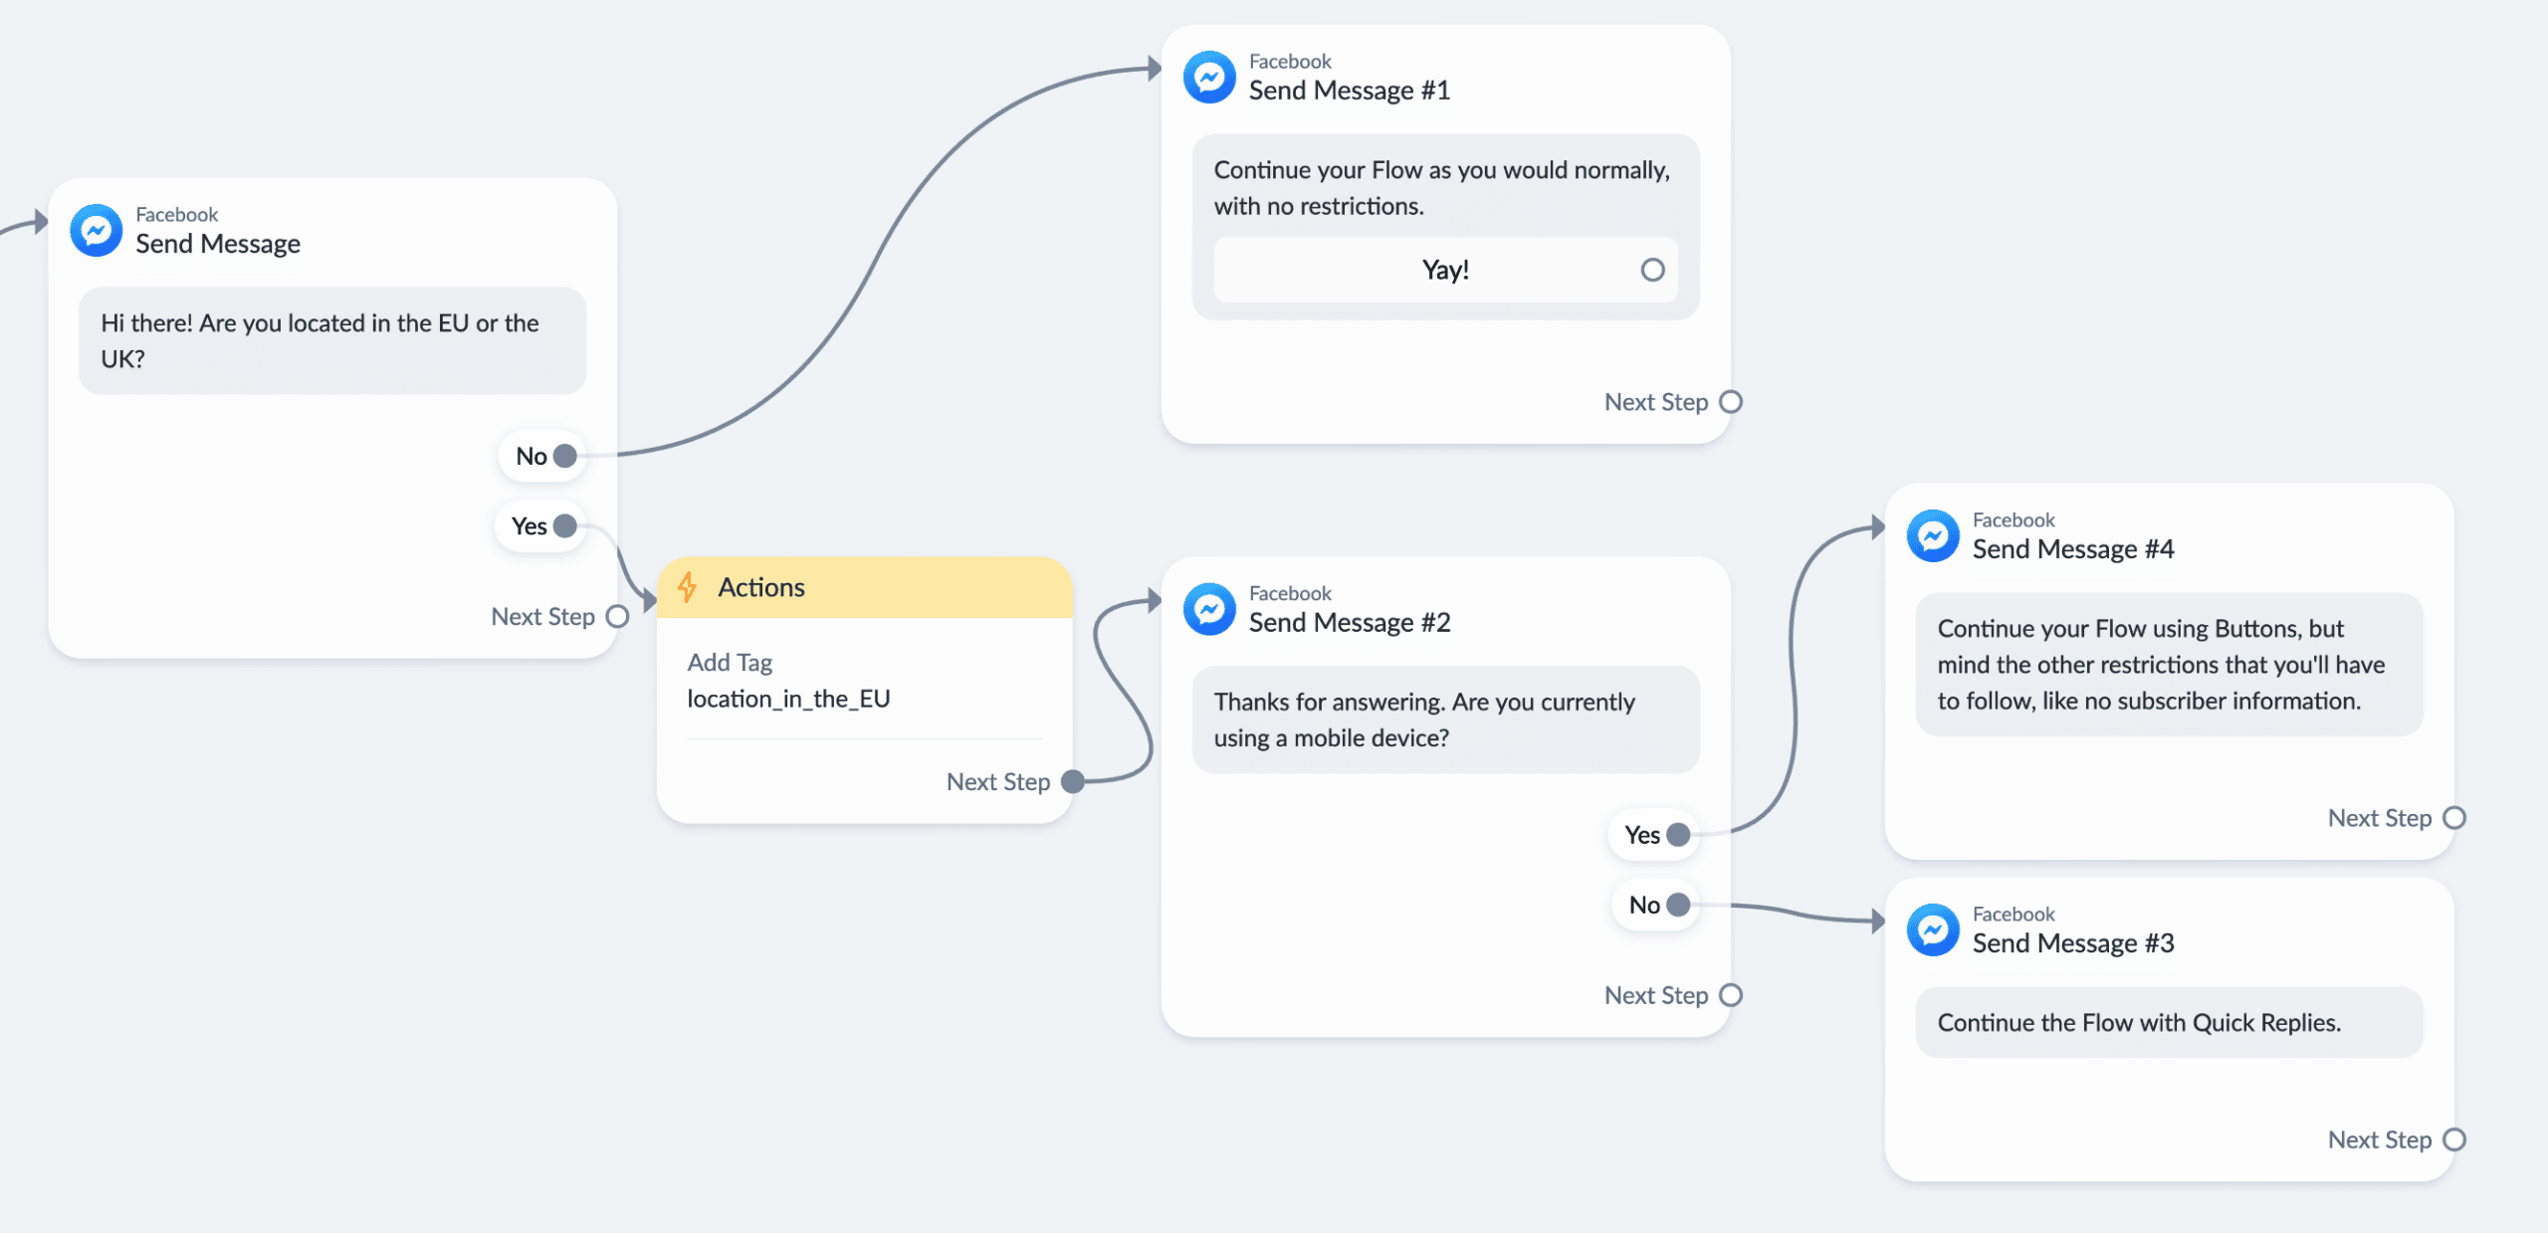Click Messenger icon on Send Message #1
Screen dimensions: 2548x1233
tap(1209, 77)
